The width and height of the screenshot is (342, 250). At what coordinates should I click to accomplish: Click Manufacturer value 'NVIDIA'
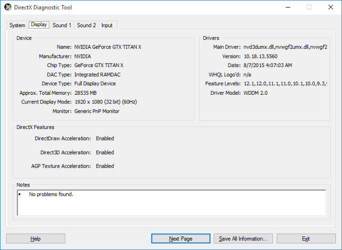point(83,56)
